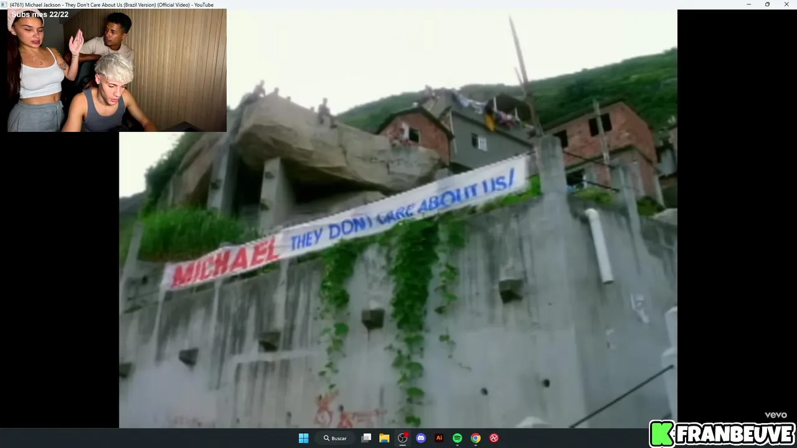Minimize the YouTube window
This screenshot has height=448, width=797.
tap(748, 4)
